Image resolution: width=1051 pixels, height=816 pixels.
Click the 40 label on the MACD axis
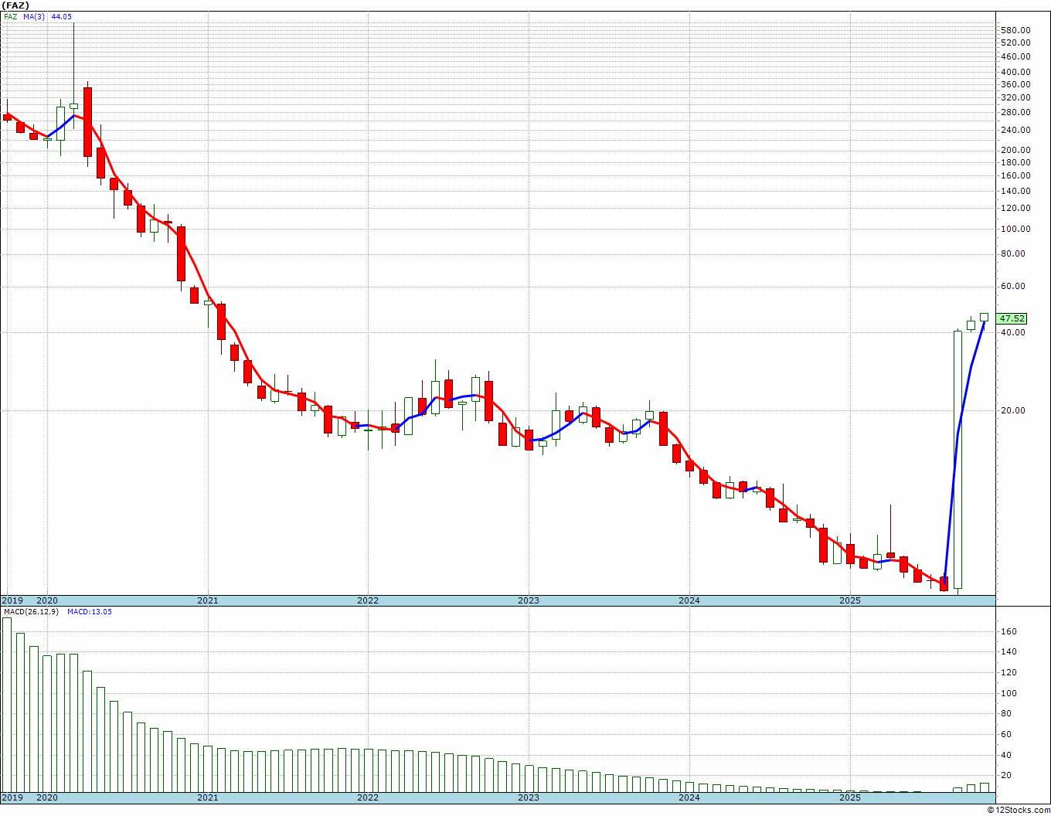pyautogui.click(x=1007, y=756)
